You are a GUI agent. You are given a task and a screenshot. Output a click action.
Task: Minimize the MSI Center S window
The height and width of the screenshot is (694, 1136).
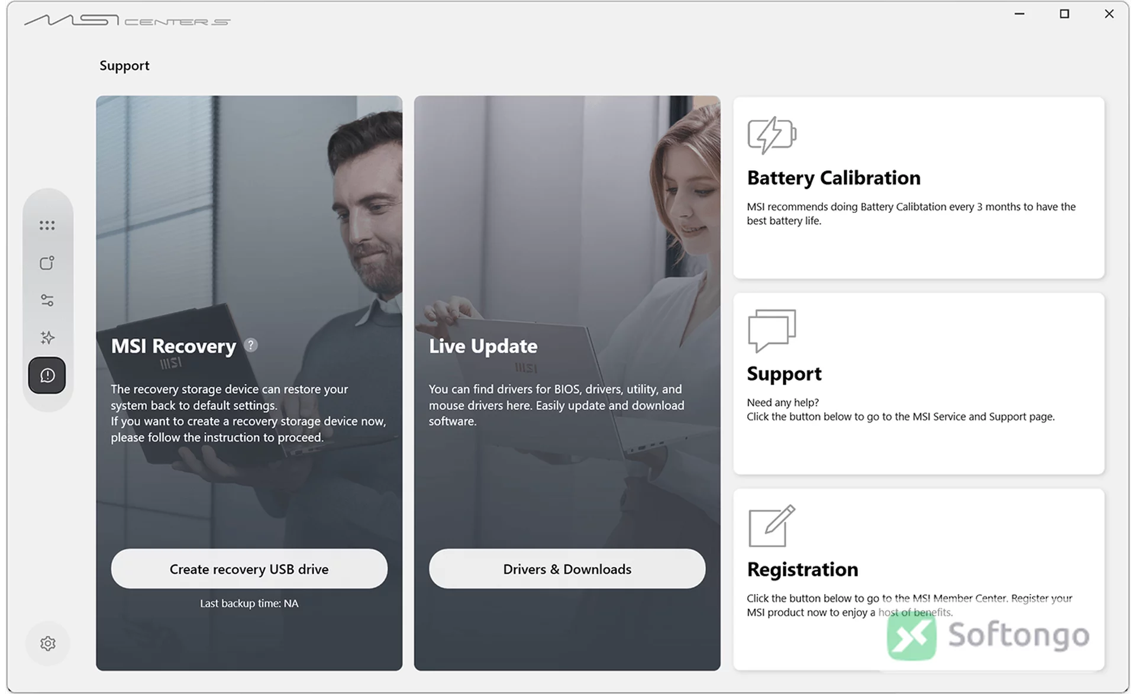(x=1019, y=14)
